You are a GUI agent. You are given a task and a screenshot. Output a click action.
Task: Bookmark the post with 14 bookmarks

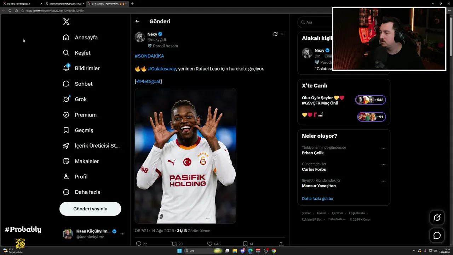pyautogui.click(x=245, y=244)
